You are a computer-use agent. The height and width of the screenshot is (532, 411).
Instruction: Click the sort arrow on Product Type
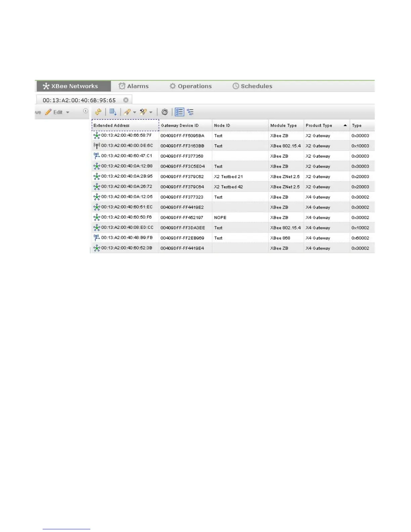345,125
